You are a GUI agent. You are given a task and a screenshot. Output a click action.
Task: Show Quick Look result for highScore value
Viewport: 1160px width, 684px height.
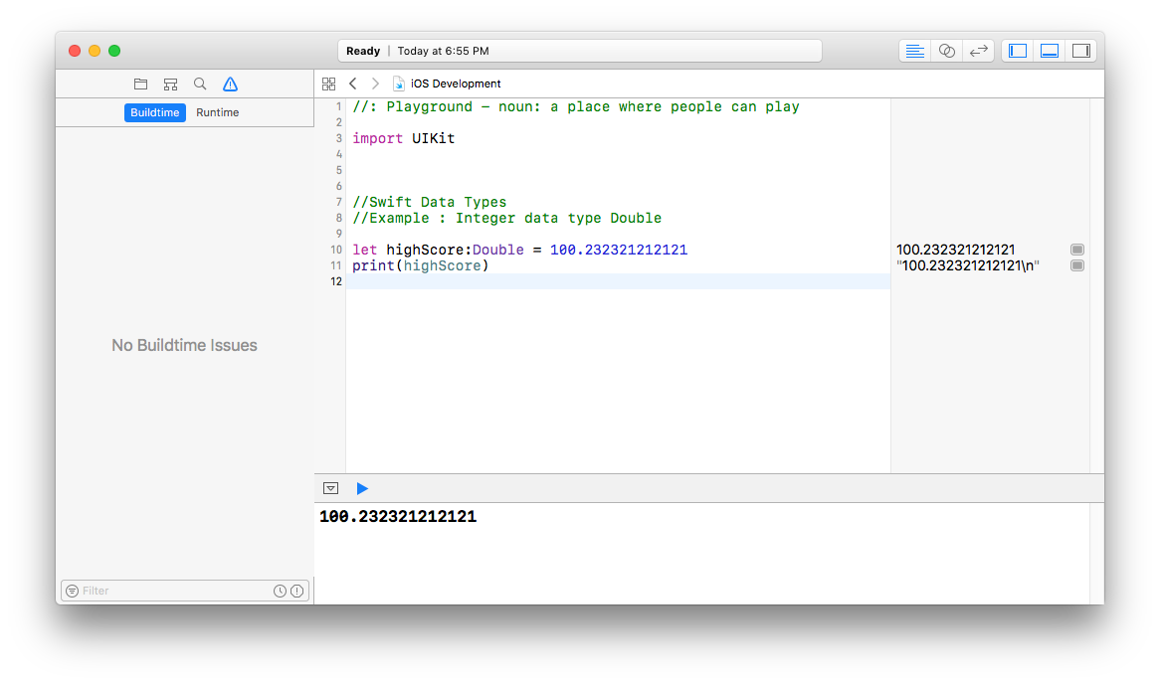point(1077,250)
